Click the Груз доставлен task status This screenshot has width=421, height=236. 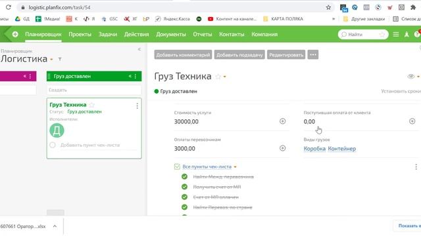(x=176, y=91)
